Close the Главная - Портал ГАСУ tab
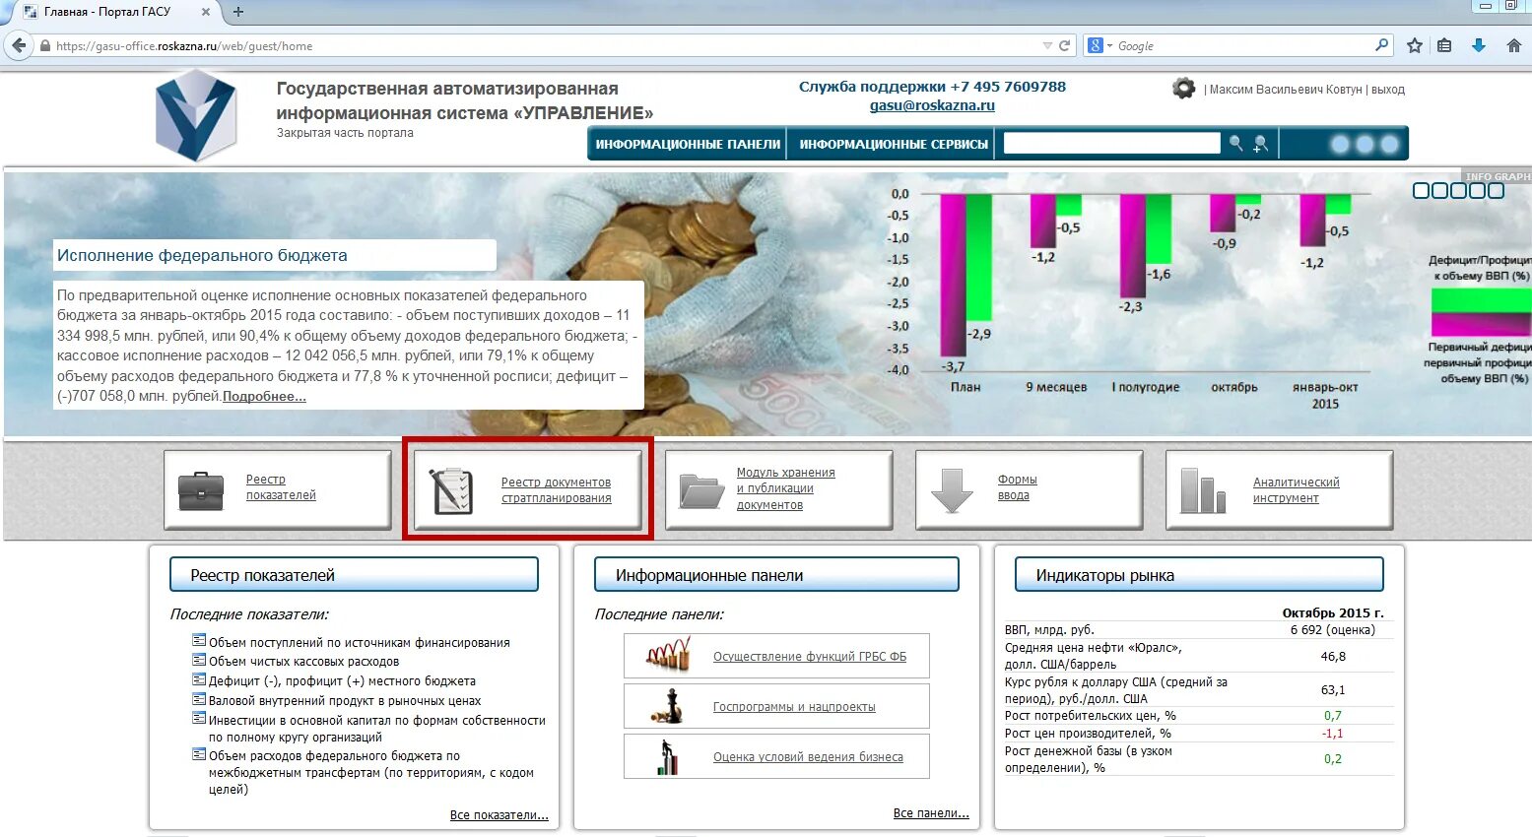 click(205, 12)
